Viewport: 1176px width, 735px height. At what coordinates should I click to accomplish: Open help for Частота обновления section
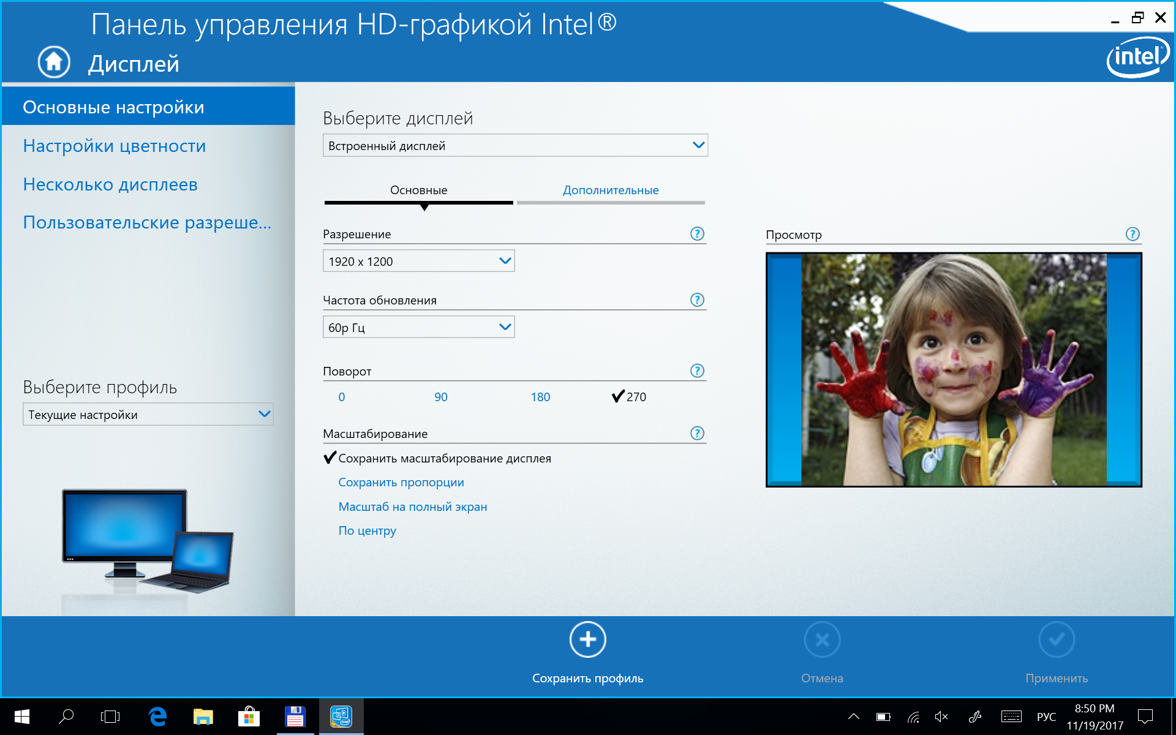click(x=697, y=300)
